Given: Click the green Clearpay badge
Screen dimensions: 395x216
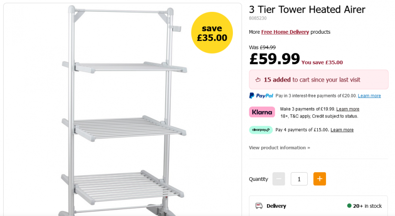Looking at the screenshot, I should click(x=261, y=130).
